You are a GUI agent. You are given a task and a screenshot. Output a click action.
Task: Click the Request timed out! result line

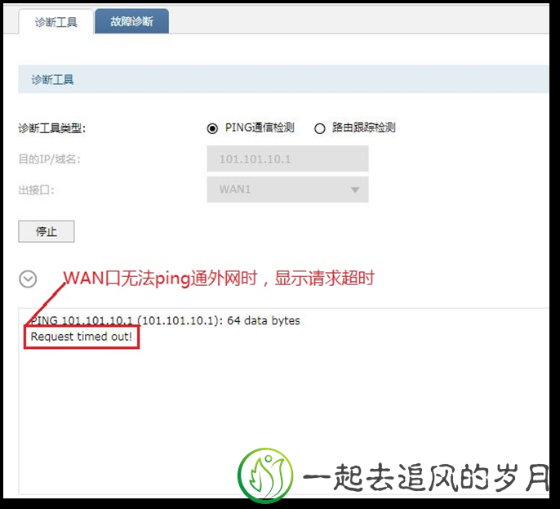82,337
